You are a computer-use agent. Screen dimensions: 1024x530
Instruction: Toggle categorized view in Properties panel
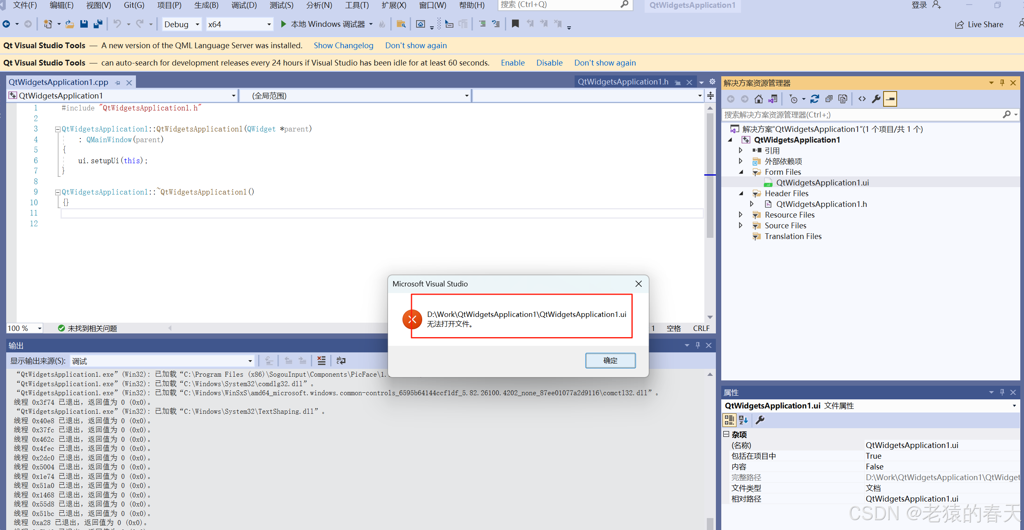point(729,420)
